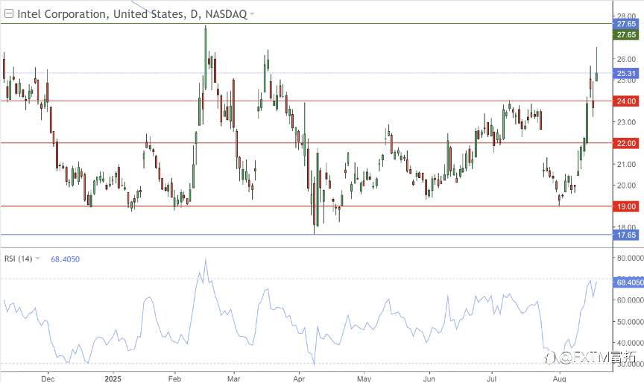The height and width of the screenshot is (383, 644).
Task: Select the red 19.00 level label
Action: [626, 206]
